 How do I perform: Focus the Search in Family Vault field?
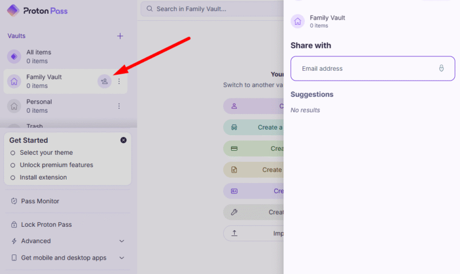212,9
